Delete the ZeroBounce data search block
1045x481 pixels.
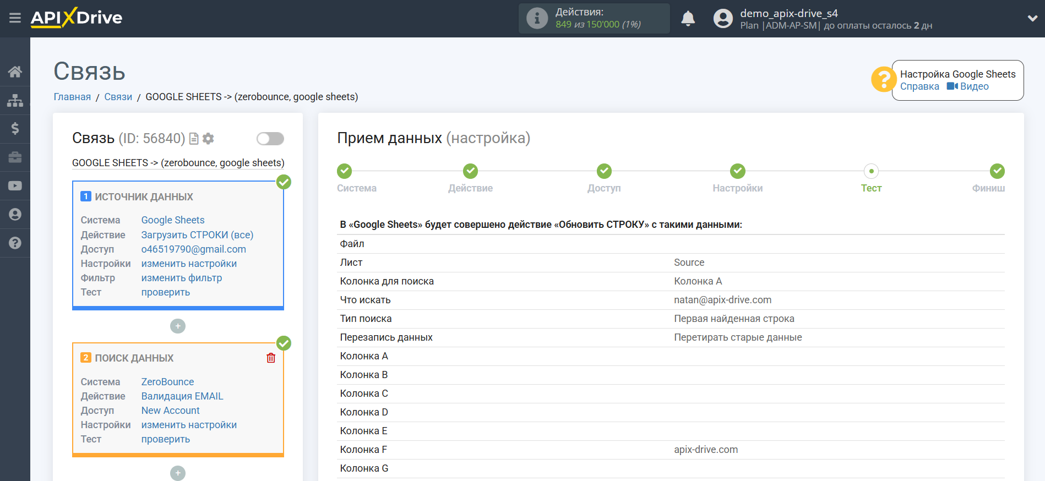click(x=271, y=358)
